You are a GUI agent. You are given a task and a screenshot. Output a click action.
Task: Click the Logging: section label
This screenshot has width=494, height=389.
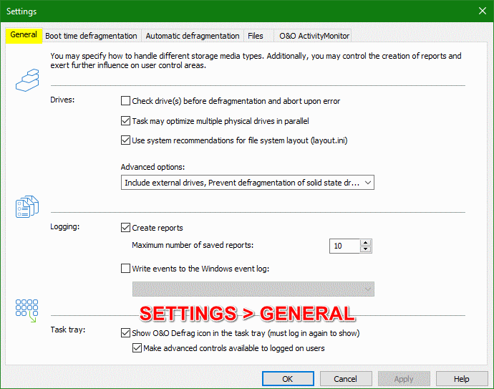coord(65,226)
